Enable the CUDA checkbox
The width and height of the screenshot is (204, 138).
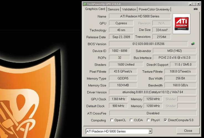(131, 120)
